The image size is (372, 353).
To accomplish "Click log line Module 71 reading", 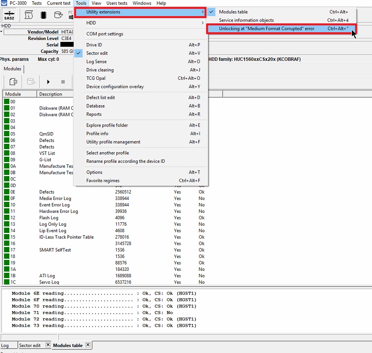I will 92,313.
